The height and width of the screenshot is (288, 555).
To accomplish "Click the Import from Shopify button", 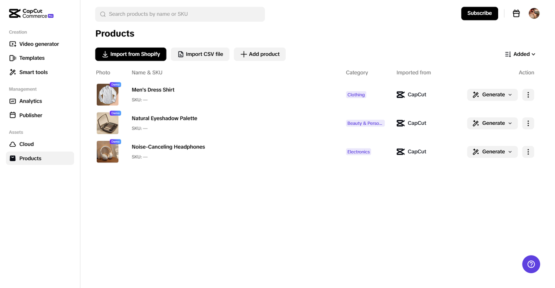I will (x=131, y=54).
